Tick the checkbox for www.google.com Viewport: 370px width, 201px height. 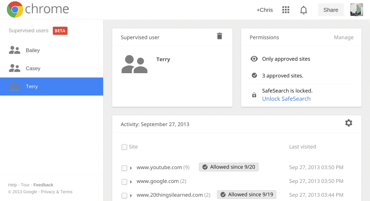coord(124,182)
